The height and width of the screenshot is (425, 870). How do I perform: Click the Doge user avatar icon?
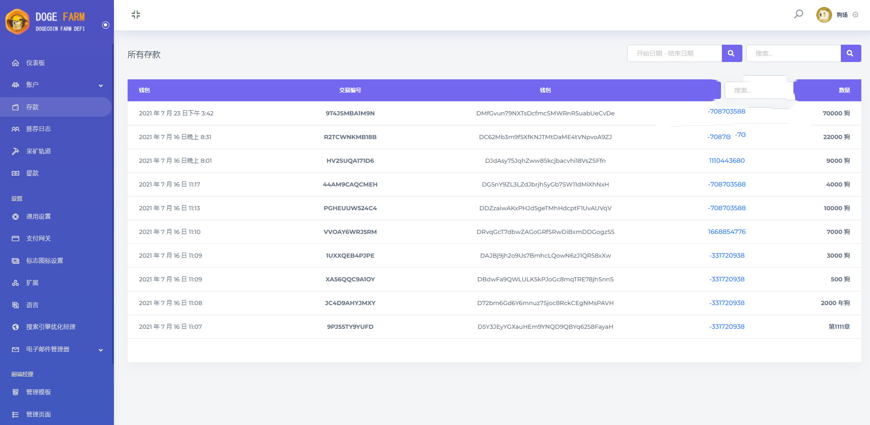pyautogui.click(x=824, y=15)
